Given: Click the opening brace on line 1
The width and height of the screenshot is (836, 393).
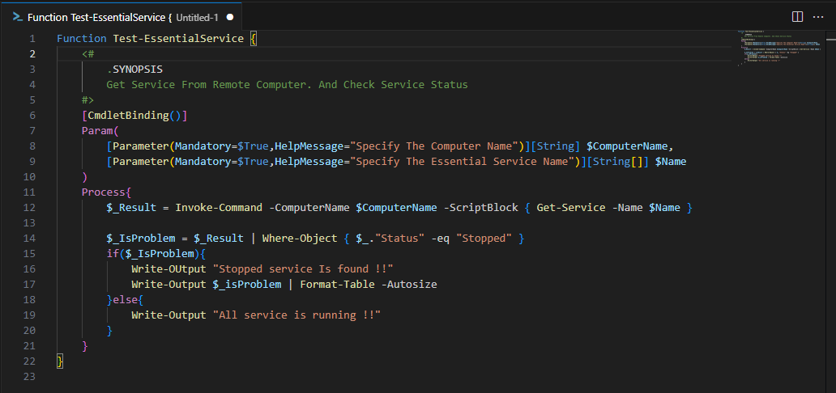Looking at the screenshot, I should point(254,39).
